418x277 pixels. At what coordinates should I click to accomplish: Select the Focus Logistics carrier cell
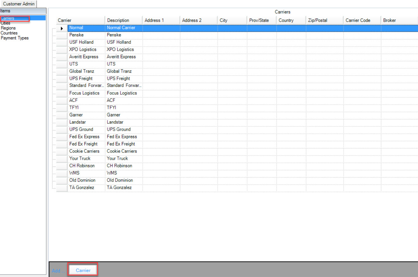coord(86,93)
